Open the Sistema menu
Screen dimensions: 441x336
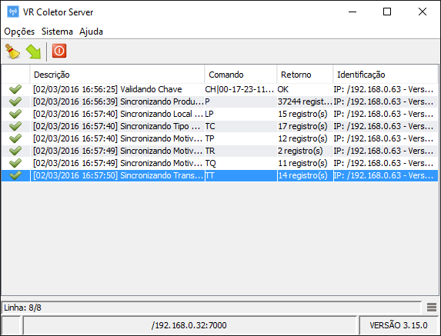coord(57,32)
